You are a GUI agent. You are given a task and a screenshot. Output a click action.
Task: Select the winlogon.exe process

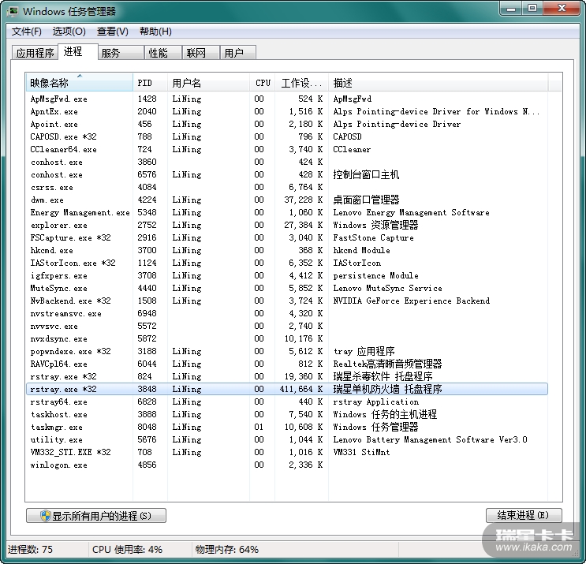287,465
